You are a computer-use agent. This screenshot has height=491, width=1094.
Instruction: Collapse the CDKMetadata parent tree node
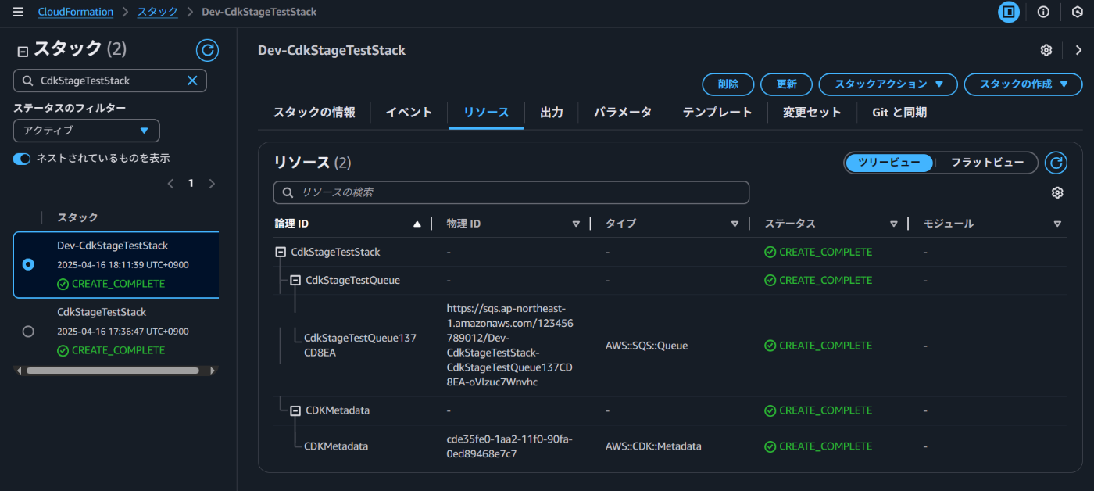click(295, 410)
